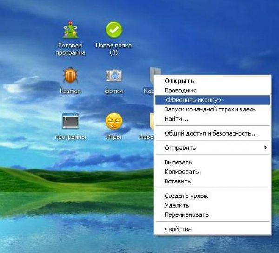
Task: Click Переименовать in the context menu
Action: pyautogui.click(x=213, y=214)
